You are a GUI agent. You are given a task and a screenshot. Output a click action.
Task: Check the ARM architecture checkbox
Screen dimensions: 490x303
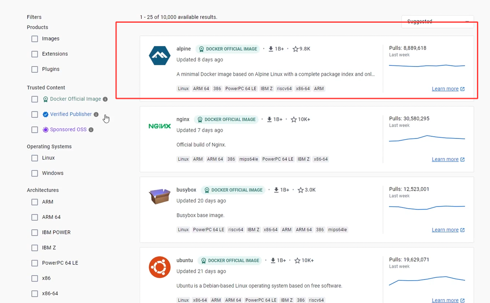34,202
